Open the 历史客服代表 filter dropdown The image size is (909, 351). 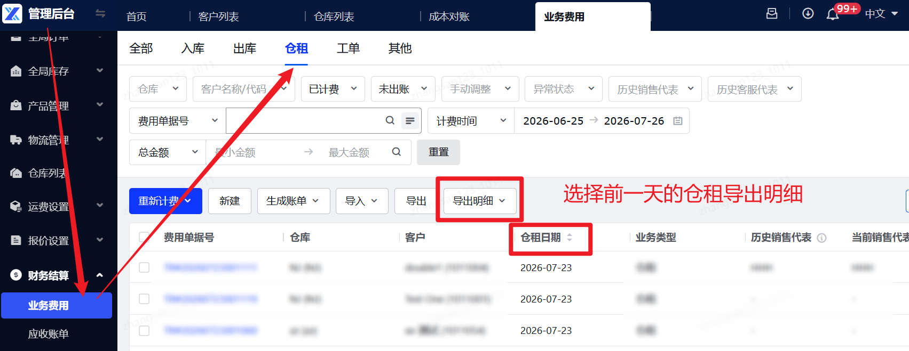754,89
